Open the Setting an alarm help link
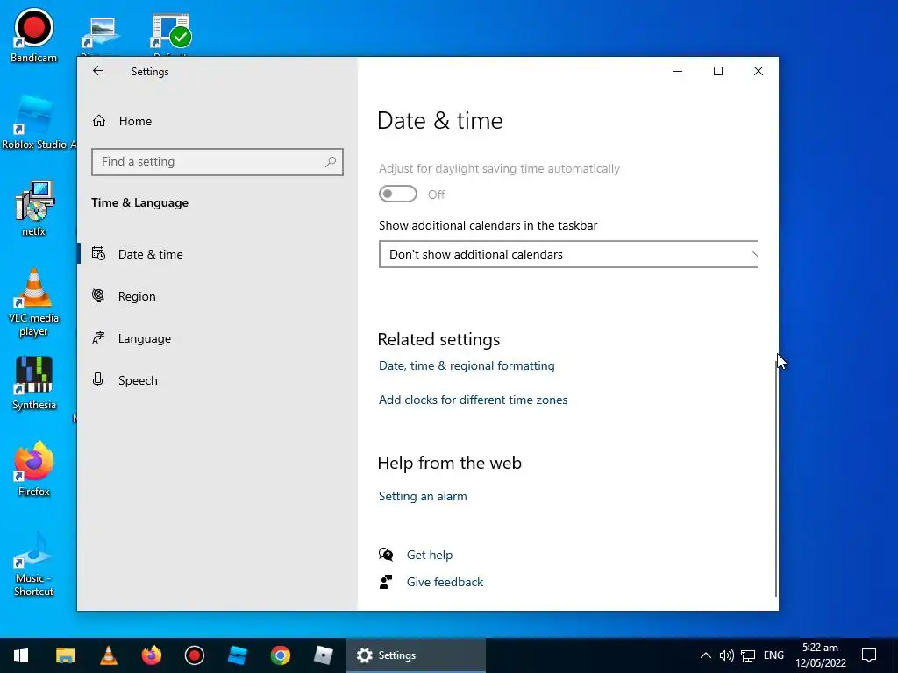The width and height of the screenshot is (898, 673). click(423, 496)
